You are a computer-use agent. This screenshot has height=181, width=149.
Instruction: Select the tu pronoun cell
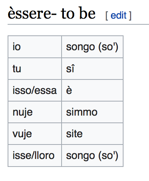tap(35, 68)
